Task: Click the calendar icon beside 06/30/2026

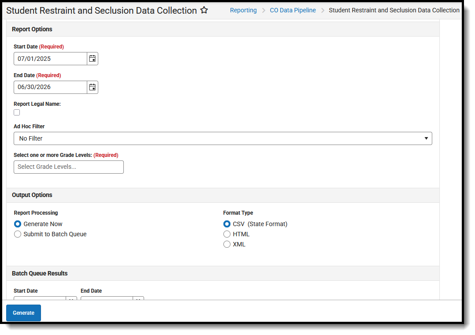Action: (x=92, y=87)
